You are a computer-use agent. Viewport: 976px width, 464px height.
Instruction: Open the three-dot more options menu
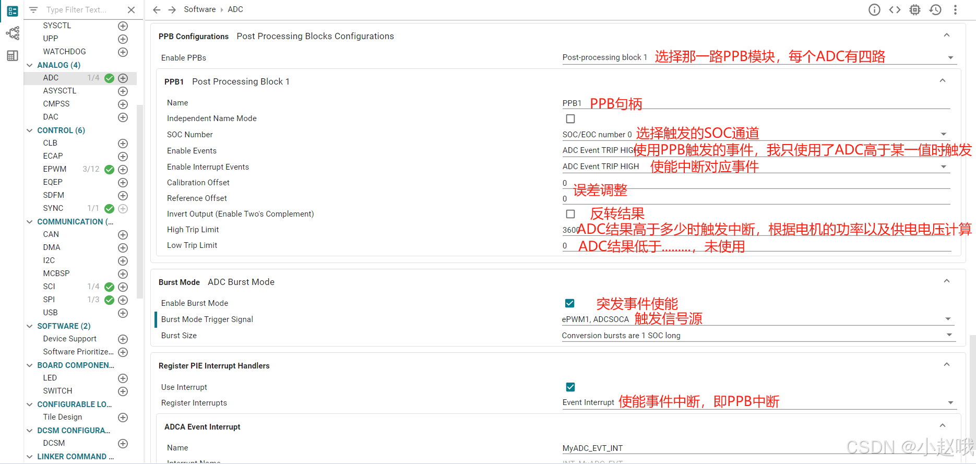pos(955,9)
